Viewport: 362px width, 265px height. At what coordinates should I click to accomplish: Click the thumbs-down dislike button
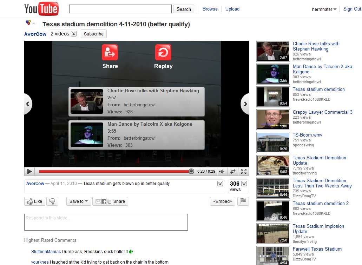(52, 201)
